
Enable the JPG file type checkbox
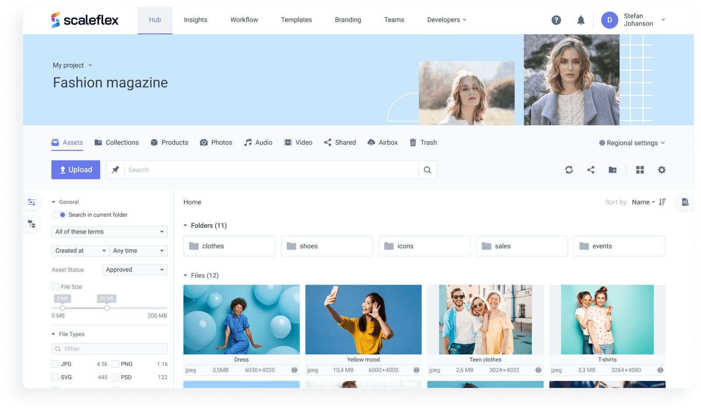[55, 364]
